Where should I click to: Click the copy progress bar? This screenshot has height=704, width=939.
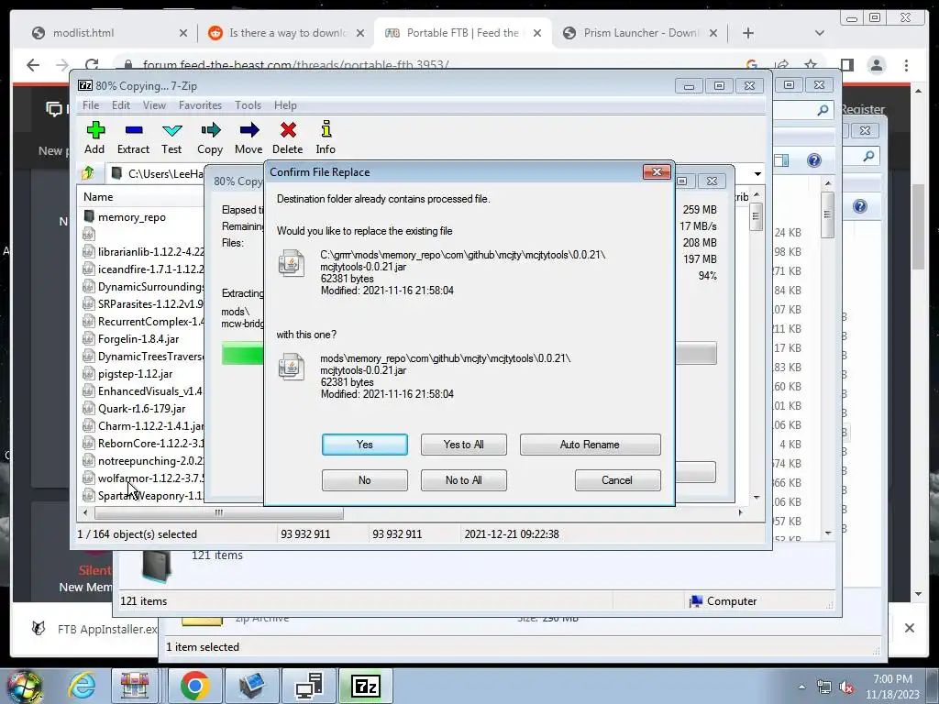coord(469,353)
